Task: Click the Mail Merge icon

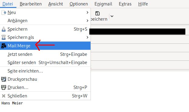Action: tap(4, 46)
